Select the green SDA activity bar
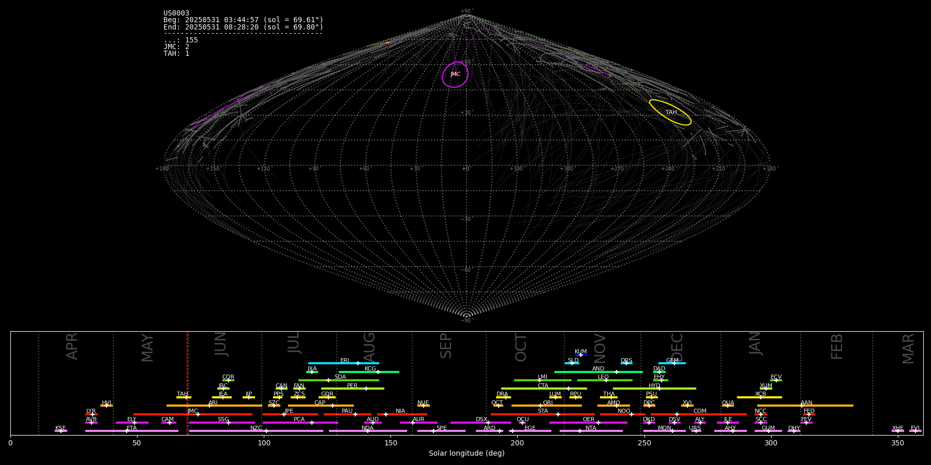This screenshot has height=465, width=931. click(x=339, y=380)
